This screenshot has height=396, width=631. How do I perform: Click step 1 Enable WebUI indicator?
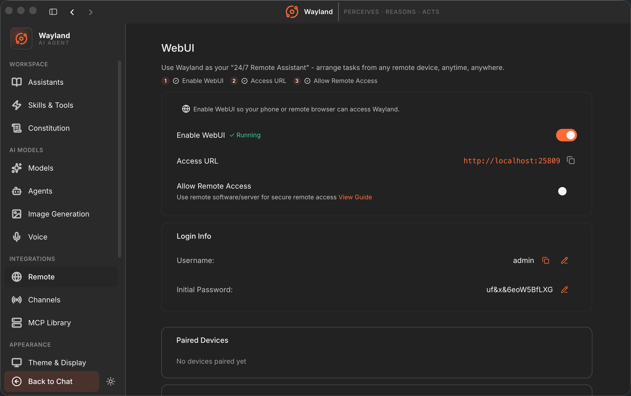point(193,81)
